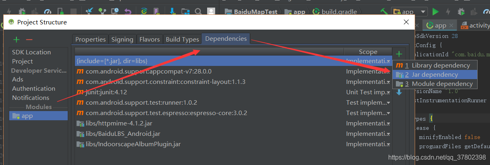Screen dimensions: 490x165
Task: Open the Show History clock icon
Action: [x=115, y=12]
